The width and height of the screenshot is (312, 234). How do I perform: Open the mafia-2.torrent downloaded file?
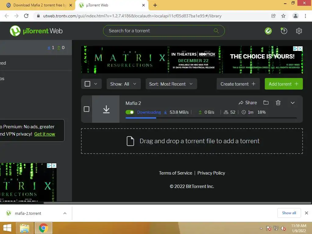[28, 213]
